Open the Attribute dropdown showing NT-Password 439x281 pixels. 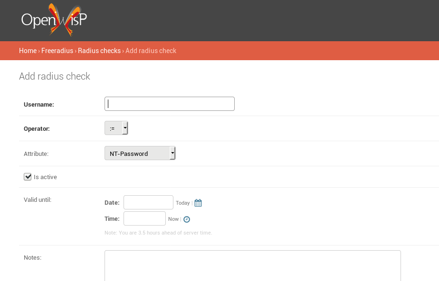pos(140,153)
